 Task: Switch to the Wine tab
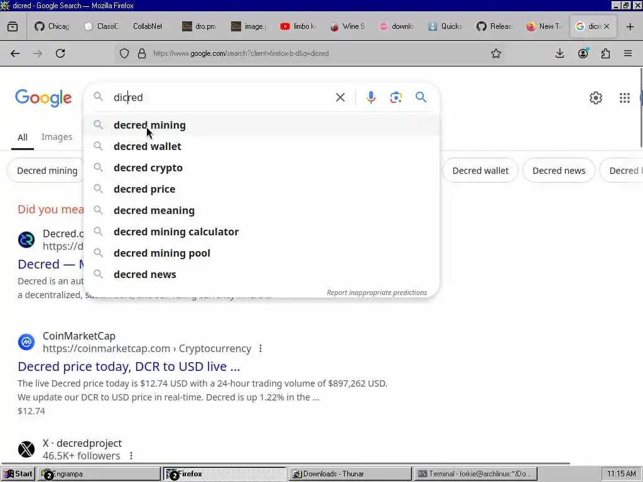click(348, 26)
